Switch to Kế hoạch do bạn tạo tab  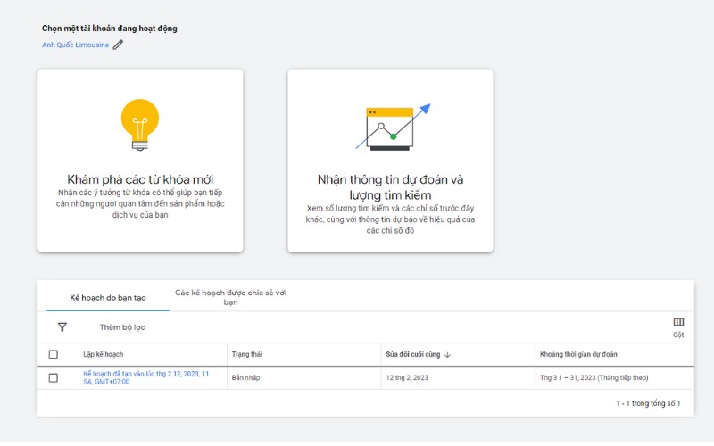pyautogui.click(x=108, y=297)
